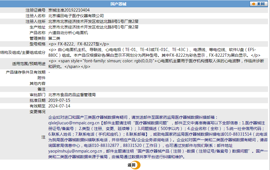Click registrant name 北京福田电子医疗仪器有限公司
This screenshot has width=270, height=170.
76,16
